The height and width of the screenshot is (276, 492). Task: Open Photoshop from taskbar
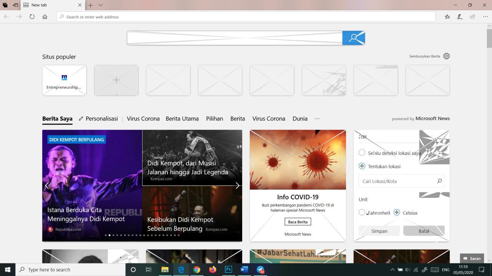click(x=228, y=269)
